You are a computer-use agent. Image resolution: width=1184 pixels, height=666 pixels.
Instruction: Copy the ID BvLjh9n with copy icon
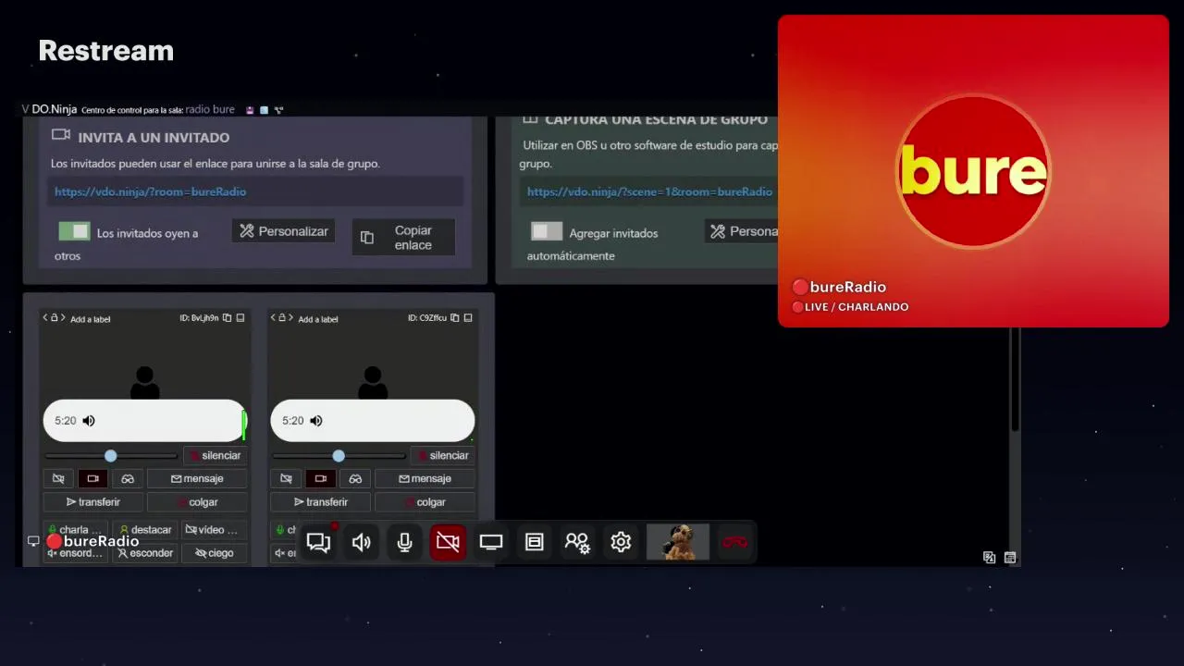[227, 318]
